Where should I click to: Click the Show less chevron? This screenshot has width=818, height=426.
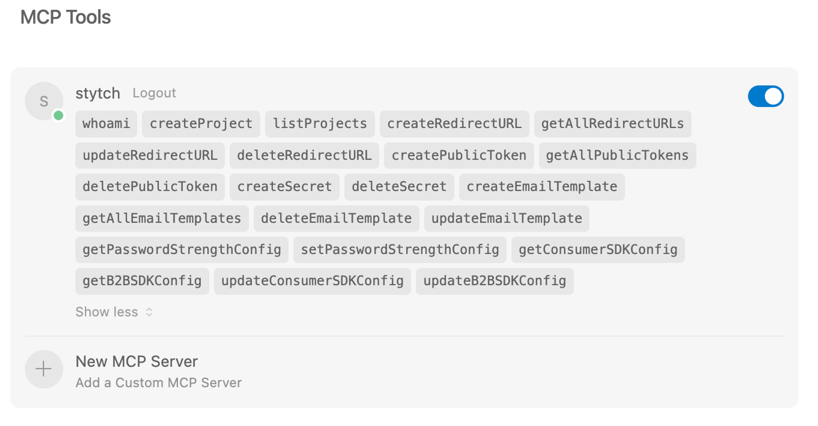[149, 312]
